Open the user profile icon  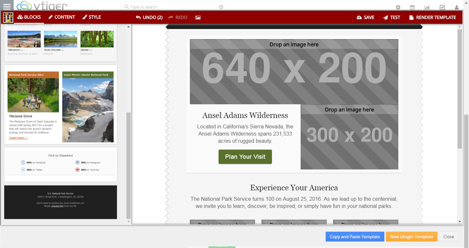tap(457, 7)
